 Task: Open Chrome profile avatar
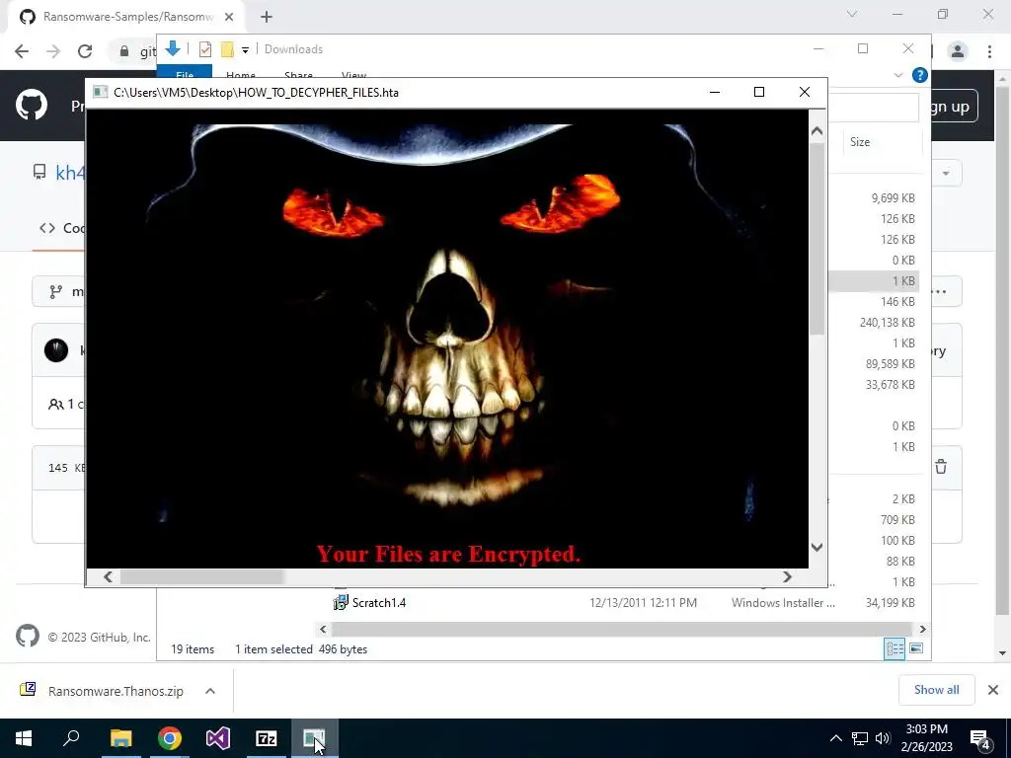coord(958,51)
